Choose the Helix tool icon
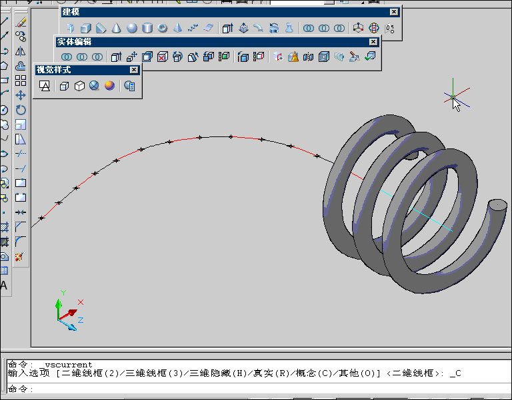Viewport: 512px width, 400px height. [x=193, y=28]
